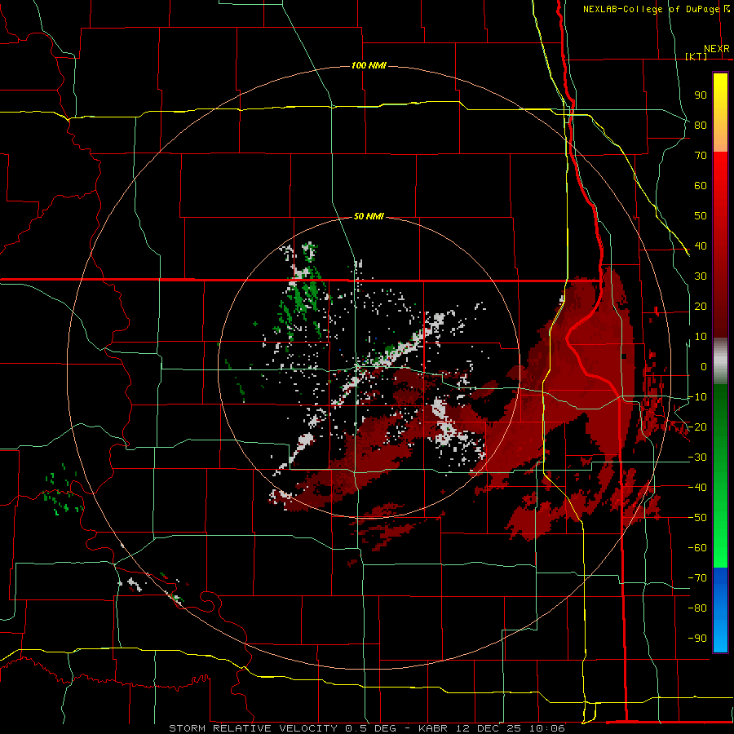Click the 100 NMI range ring label
734x734 pixels.
(369, 65)
